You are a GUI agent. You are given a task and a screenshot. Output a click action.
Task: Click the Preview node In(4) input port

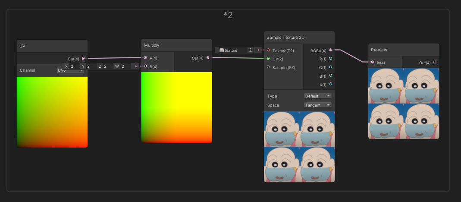(373, 62)
